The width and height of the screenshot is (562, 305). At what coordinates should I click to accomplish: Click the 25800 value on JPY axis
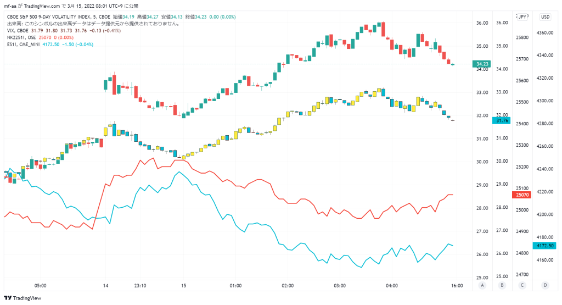522,37
